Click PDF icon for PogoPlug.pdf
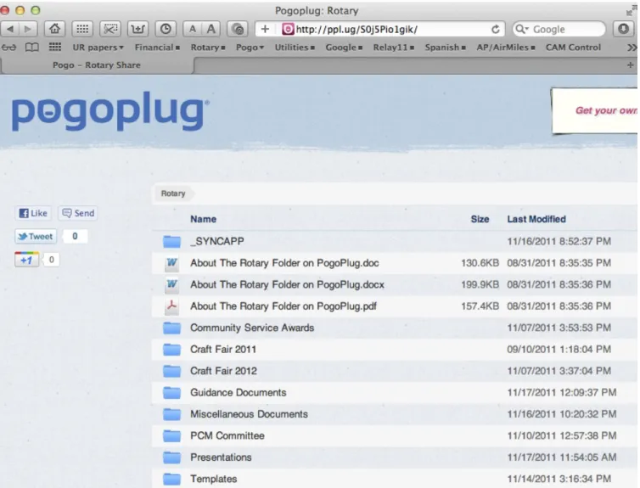 click(x=171, y=306)
